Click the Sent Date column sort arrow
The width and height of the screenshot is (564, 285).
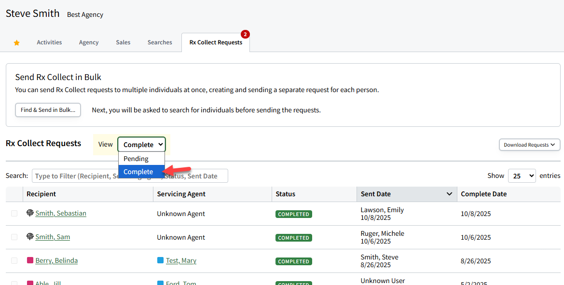point(449,194)
